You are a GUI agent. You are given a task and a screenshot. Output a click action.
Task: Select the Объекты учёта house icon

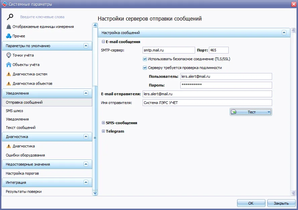(x=9, y=65)
